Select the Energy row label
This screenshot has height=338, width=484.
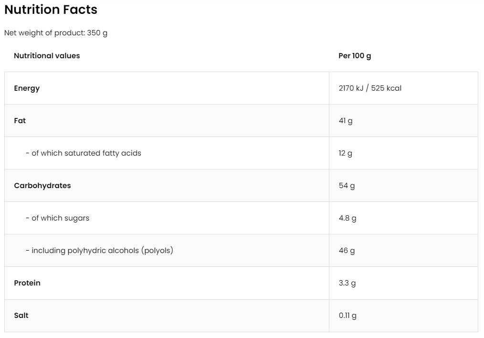coord(27,88)
